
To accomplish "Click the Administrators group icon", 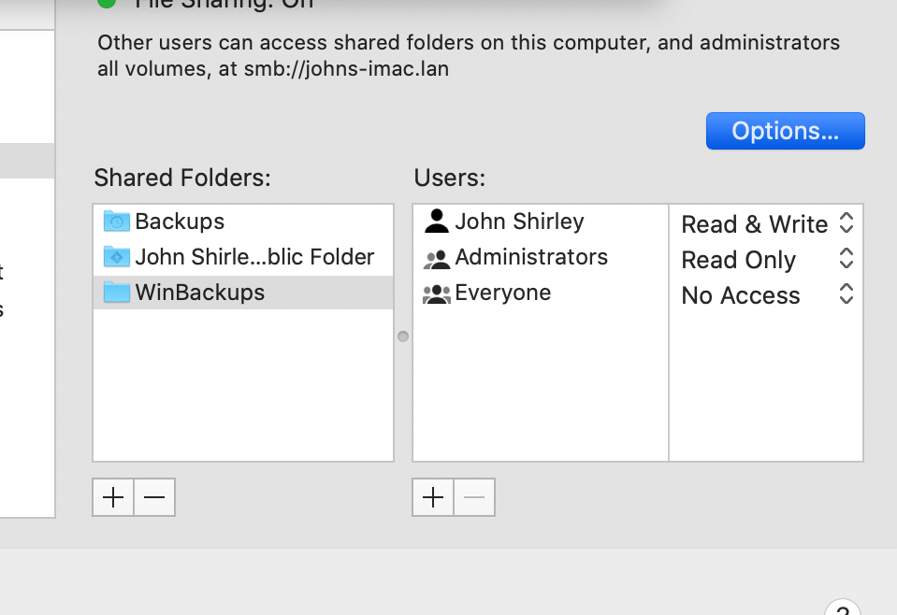I will point(436,258).
